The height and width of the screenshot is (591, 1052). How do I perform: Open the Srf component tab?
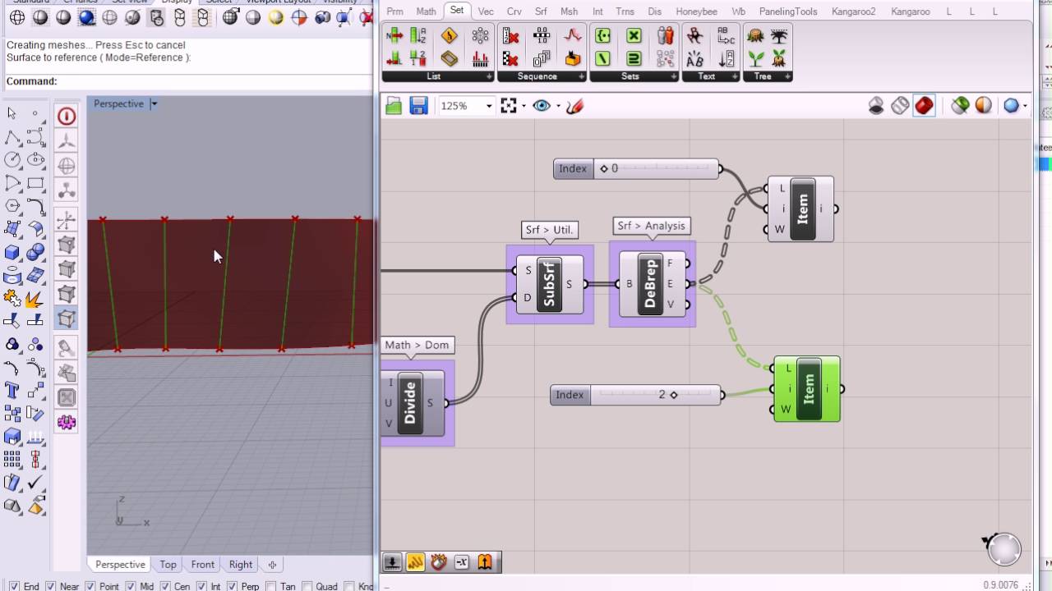pyautogui.click(x=541, y=11)
